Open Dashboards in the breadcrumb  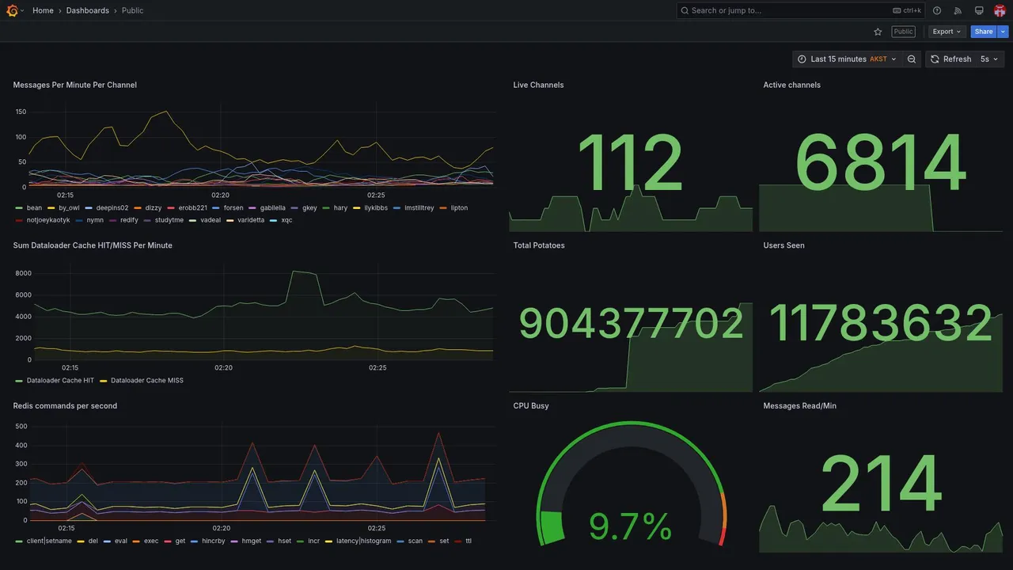coord(88,10)
